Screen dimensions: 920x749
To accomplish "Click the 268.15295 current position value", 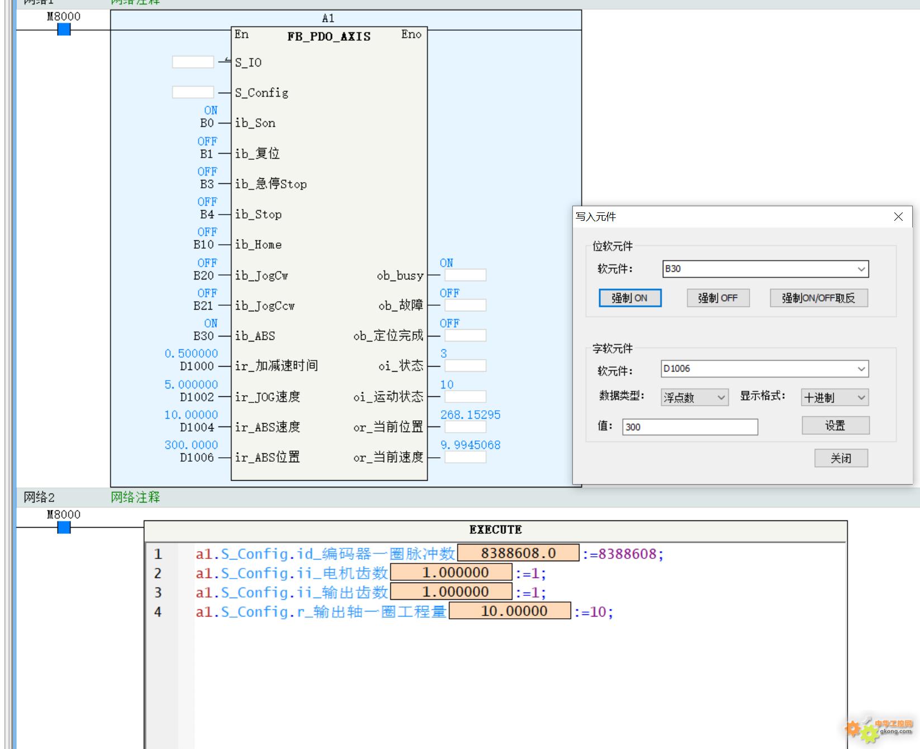I will (471, 415).
